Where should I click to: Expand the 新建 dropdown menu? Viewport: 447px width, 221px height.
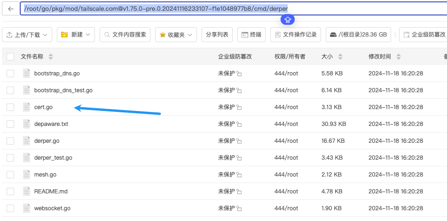[x=76, y=35]
